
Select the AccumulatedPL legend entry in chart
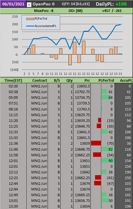coord(41,26)
